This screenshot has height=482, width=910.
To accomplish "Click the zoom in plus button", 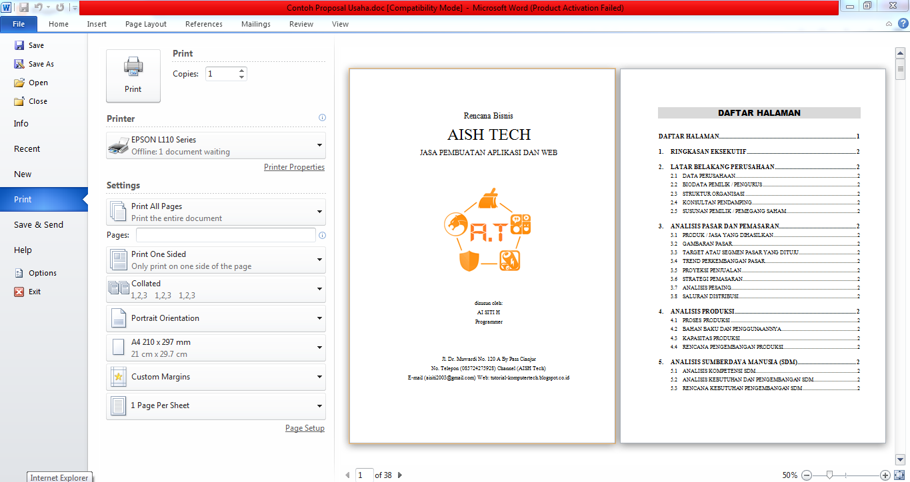I will click(885, 475).
